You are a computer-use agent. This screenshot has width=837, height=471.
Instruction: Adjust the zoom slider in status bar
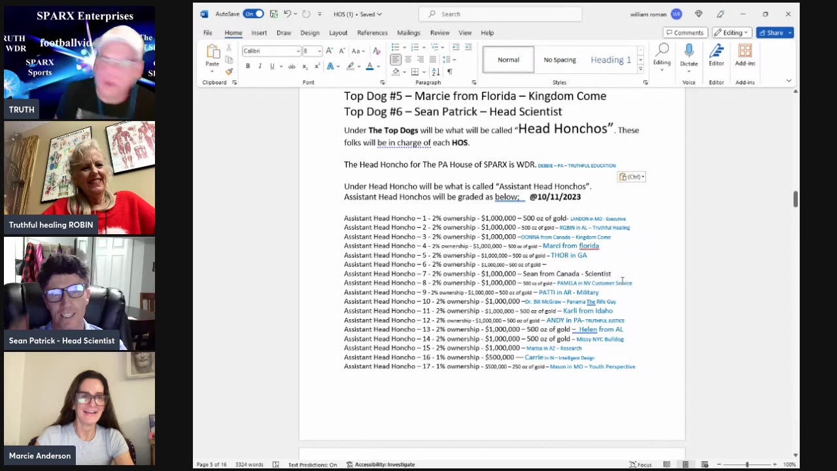coord(747,464)
